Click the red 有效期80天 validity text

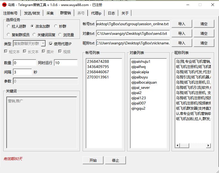tap(13, 159)
